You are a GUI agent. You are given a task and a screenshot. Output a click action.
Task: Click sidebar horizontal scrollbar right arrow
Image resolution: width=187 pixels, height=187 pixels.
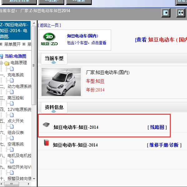pos(28,184)
